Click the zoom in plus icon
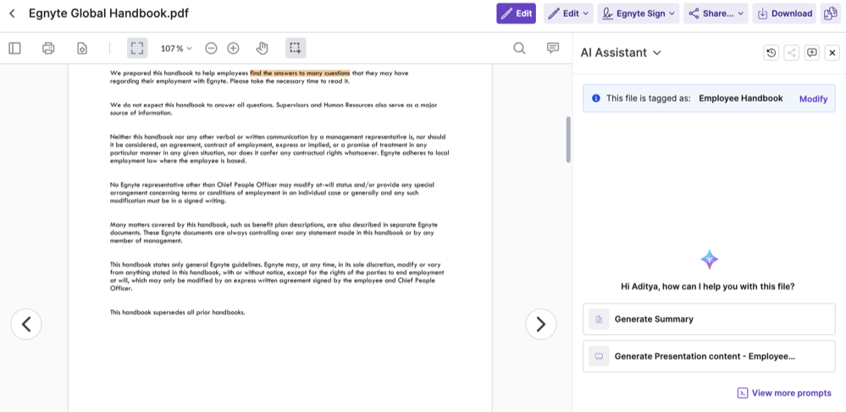Image resolution: width=846 pixels, height=412 pixels. click(x=233, y=48)
